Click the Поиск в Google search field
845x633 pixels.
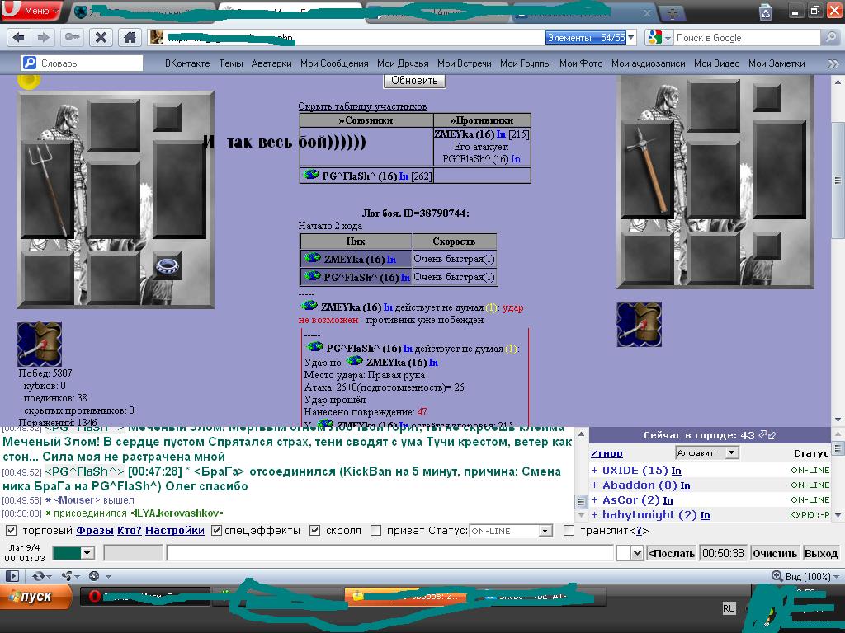746,38
